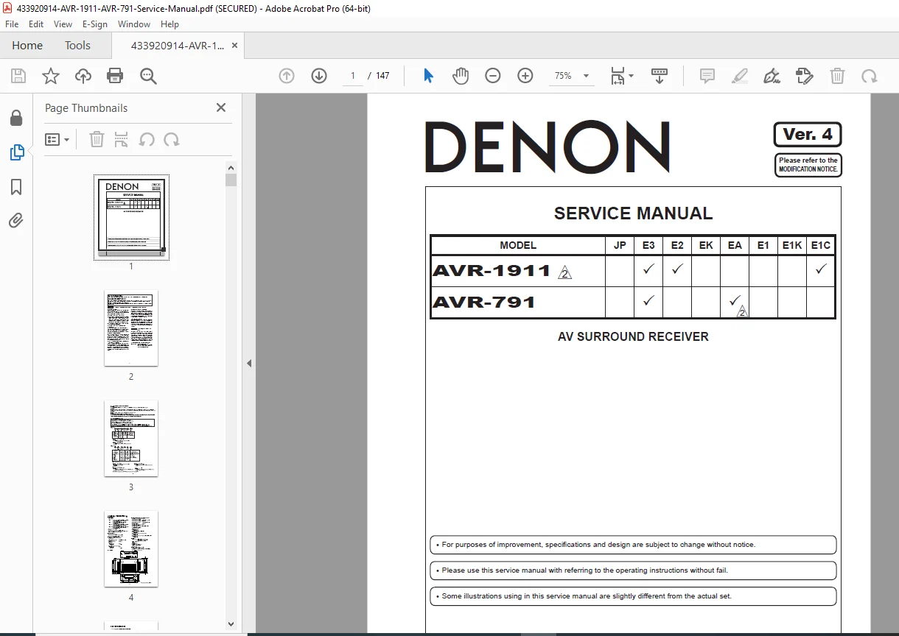Screen dimensions: 899x636
Task: Open the Bookmarks panel
Action: [x=16, y=187]
